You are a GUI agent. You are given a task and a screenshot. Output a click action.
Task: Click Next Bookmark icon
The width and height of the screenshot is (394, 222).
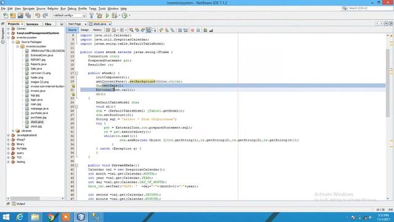[x=167, y=30]
